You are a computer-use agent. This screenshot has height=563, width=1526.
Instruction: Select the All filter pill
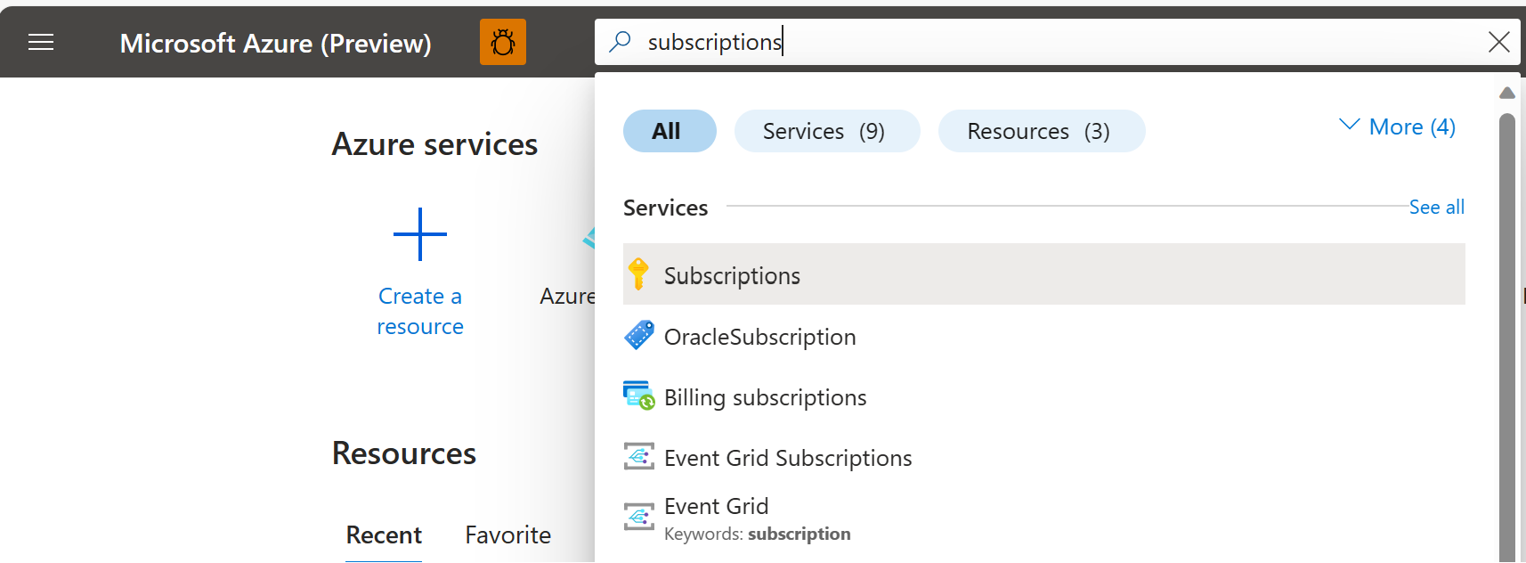670,131
